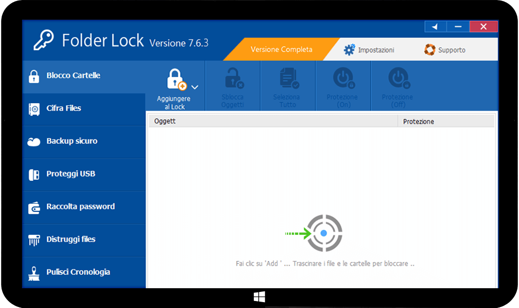Click the Windows logo button on the tablet
Viewport: 519px width, 308px height.
[259, 297]
